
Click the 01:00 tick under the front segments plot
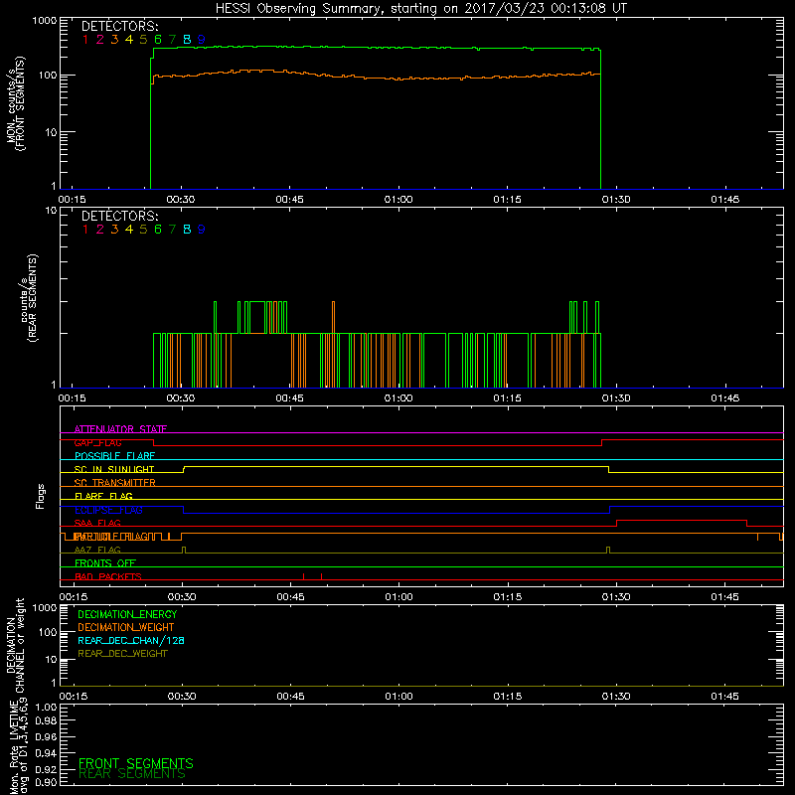398,200
